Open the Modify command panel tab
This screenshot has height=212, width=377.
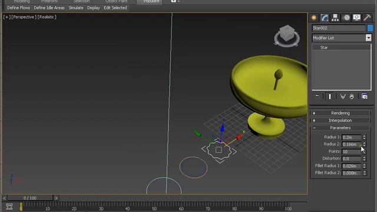[325, 18]
